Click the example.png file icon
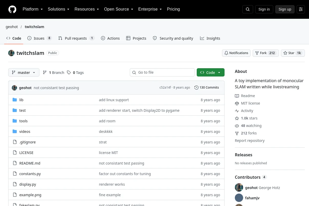Screen dimensions: 309x206 15,195
